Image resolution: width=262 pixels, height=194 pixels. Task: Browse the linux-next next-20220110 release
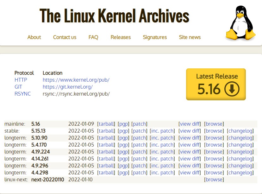(x=214, y=179)
